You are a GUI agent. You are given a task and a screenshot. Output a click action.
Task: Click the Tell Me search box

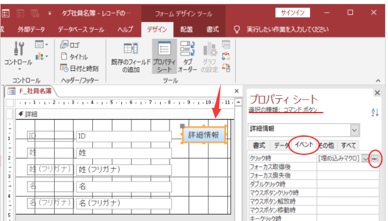tap(287, 29)
